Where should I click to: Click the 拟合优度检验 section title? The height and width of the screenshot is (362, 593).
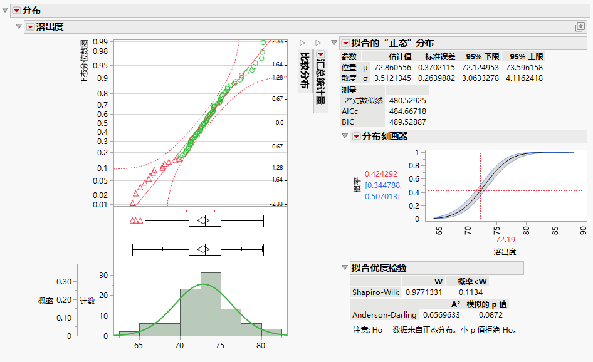(x=379, y=268)
